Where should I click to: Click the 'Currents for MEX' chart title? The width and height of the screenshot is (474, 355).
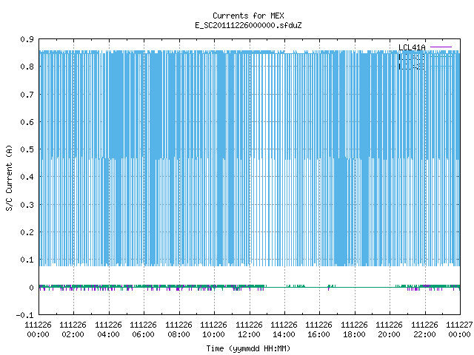coord(248,16)
